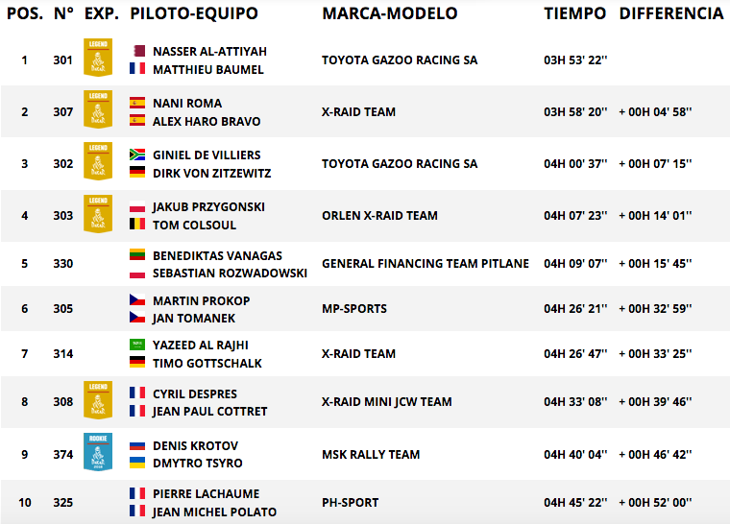The height and width of the screenshot is (524, 730).
Task: Click the Belgian flag next to Tom Colsoul
Action: (x=137, y=225)
